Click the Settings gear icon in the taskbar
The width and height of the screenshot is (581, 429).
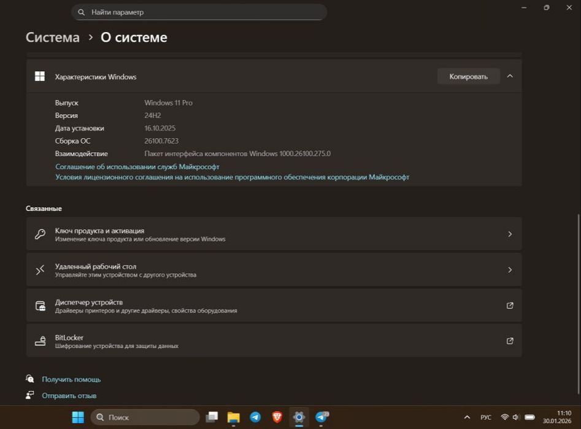[299, 417]
